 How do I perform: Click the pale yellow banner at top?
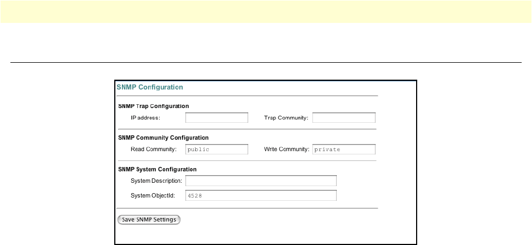click(x=266, y=11)
